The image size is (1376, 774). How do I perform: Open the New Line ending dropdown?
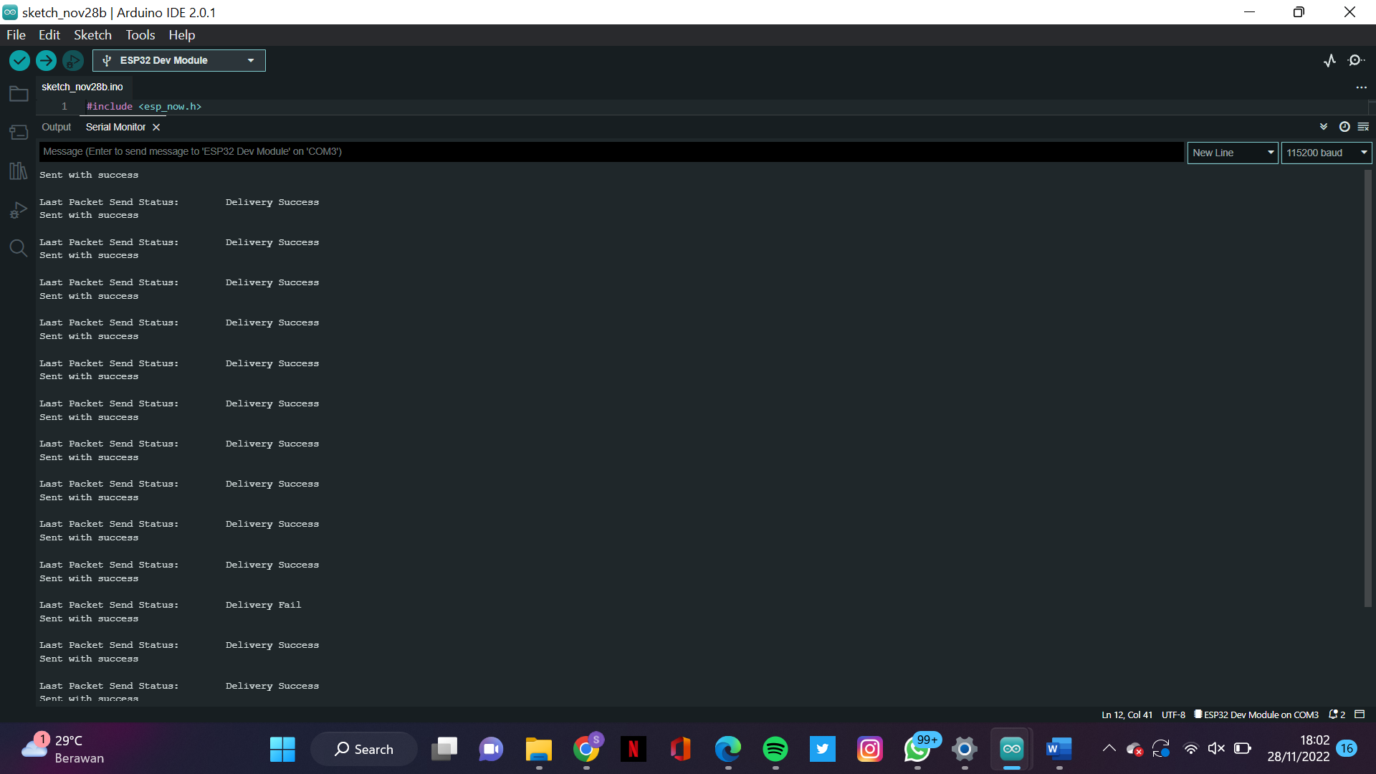point(1233,153)
